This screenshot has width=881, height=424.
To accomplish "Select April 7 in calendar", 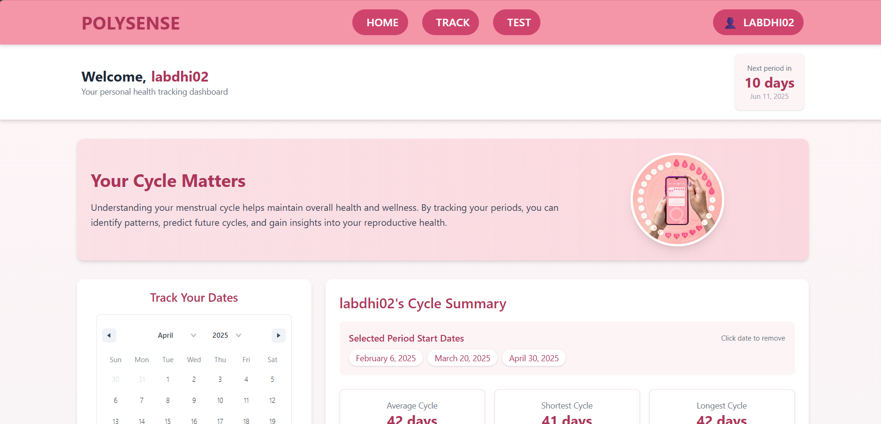I will pyautogui.click(x=142, y=401).
